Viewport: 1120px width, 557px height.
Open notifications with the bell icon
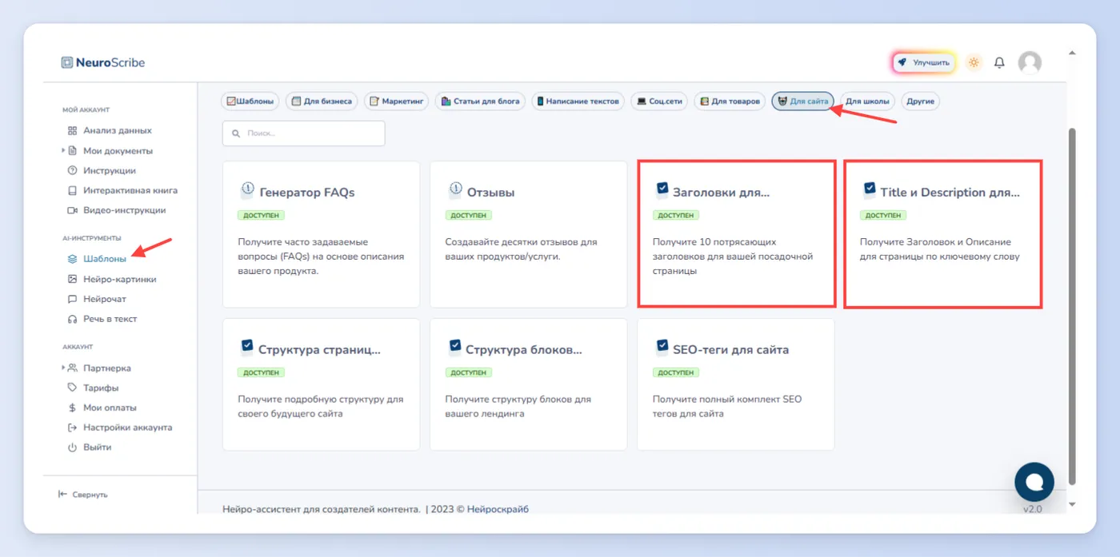click(x=999, y=62)
